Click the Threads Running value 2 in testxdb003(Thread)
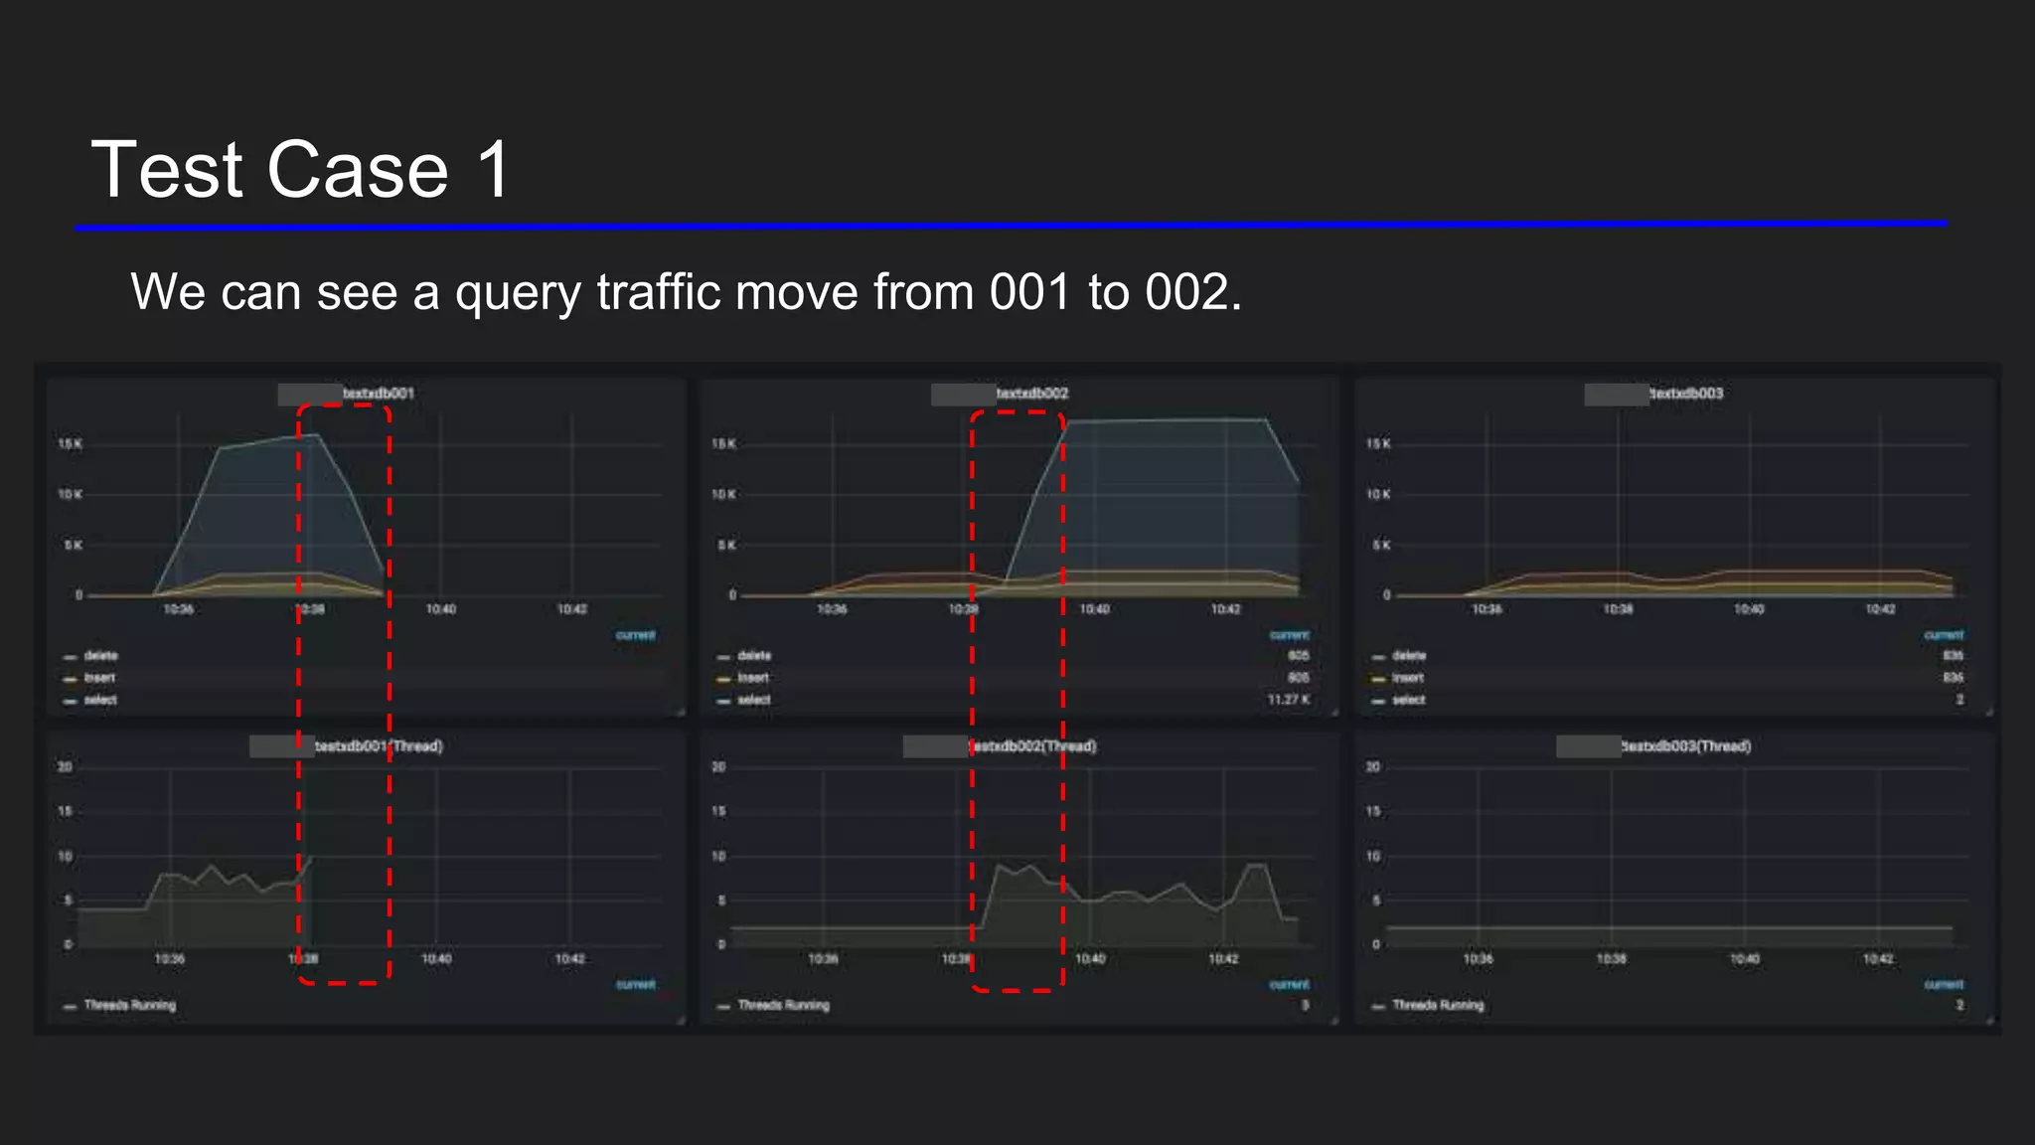The height and width of the screenshot is (1145, 2035). pyautogui.click(x=1959, y=1006)
